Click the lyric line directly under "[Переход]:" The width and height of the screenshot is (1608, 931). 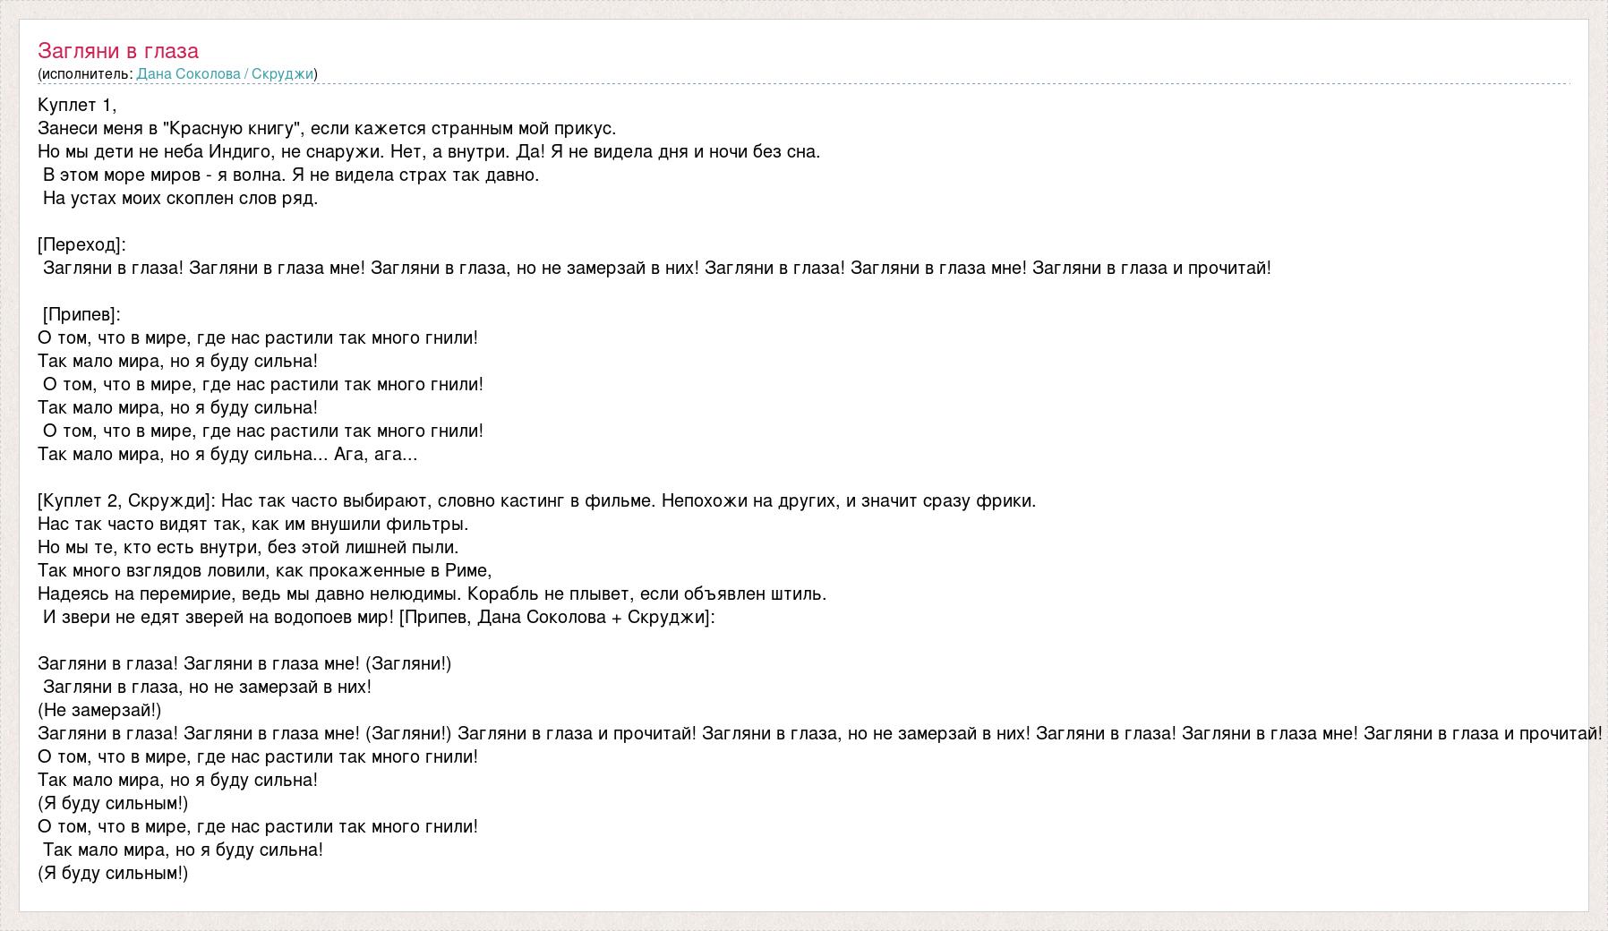click(x=656, y=268)
